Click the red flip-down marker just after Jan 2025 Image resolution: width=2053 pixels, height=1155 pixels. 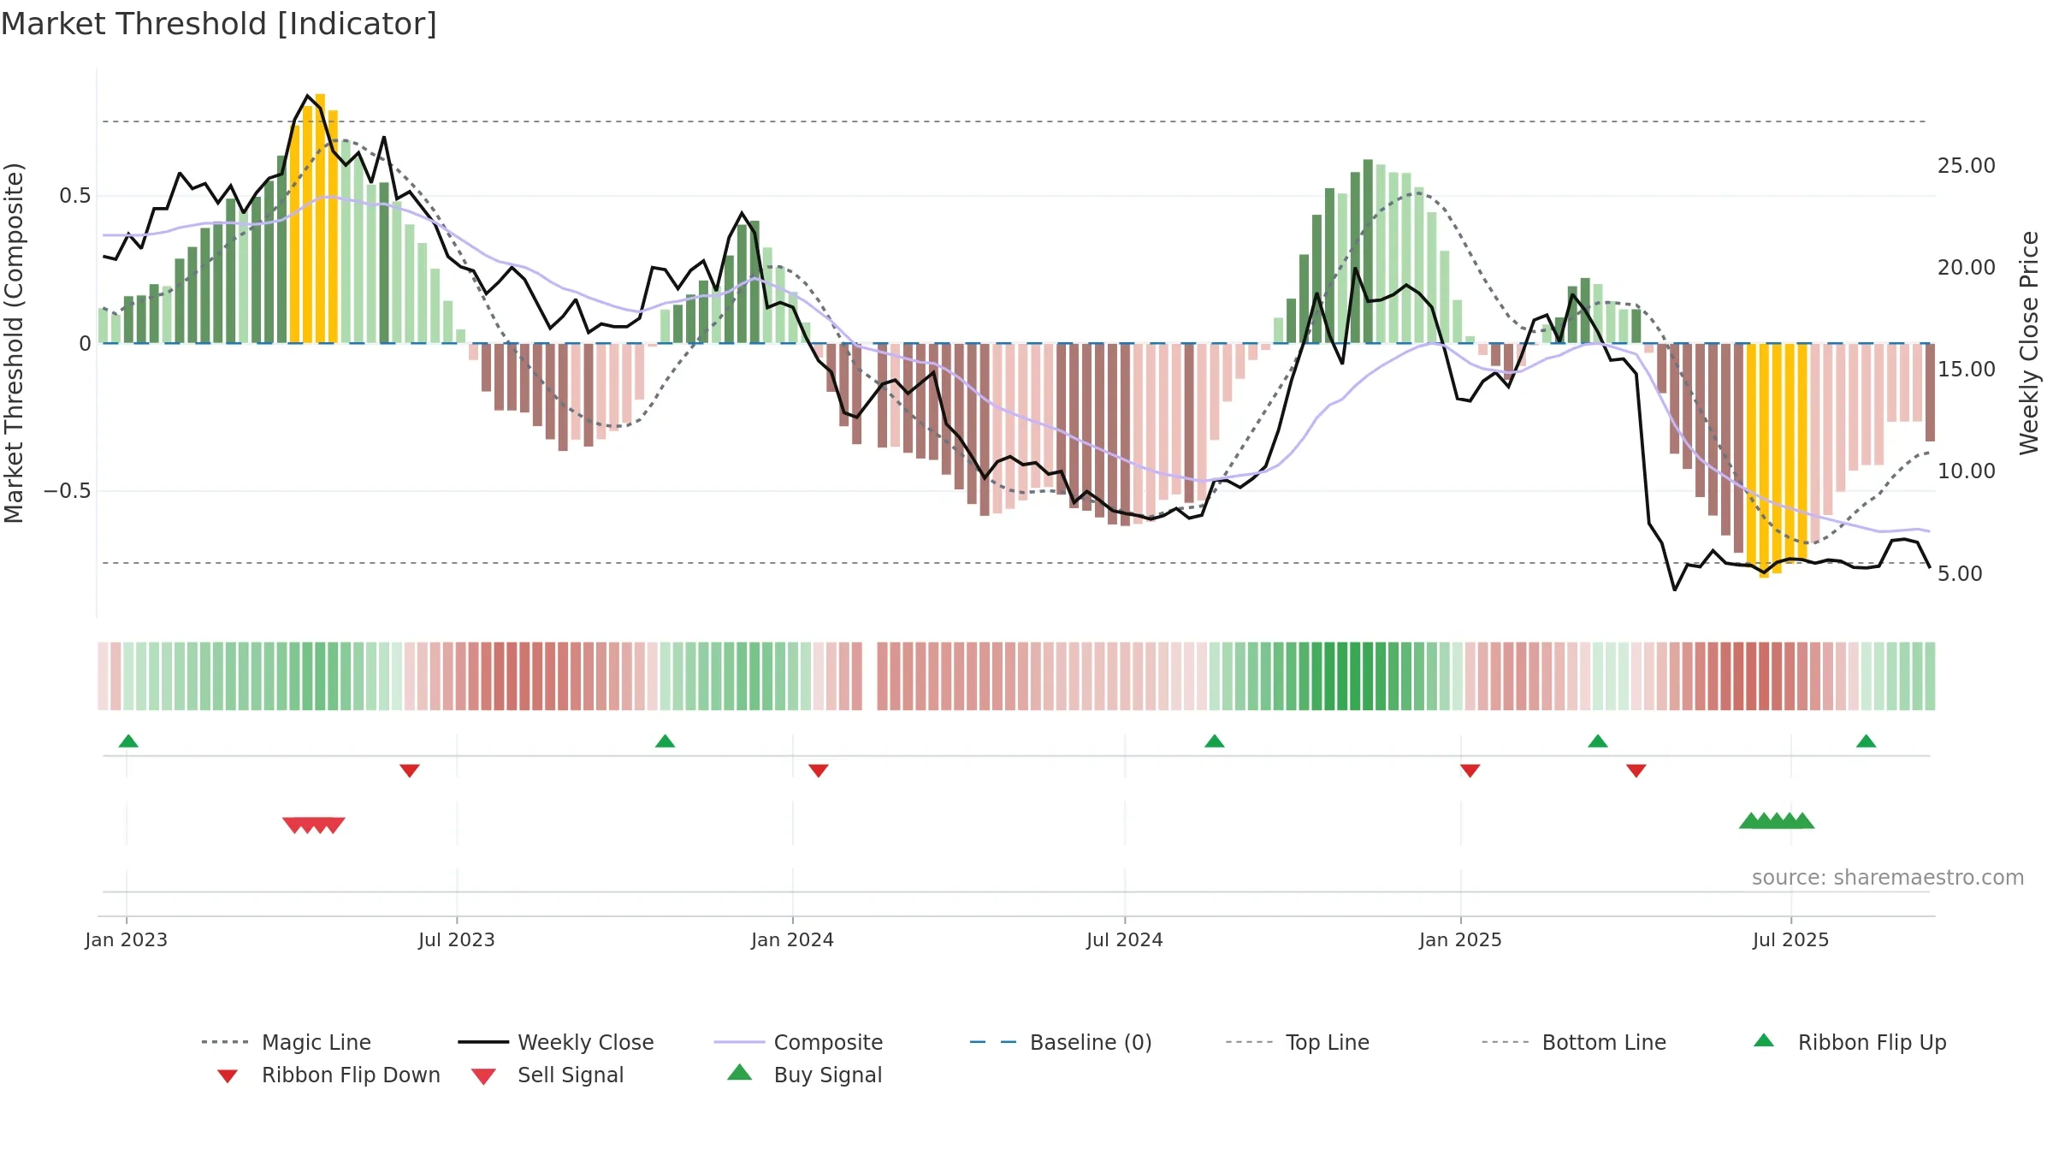click(x=1470, y=771)
